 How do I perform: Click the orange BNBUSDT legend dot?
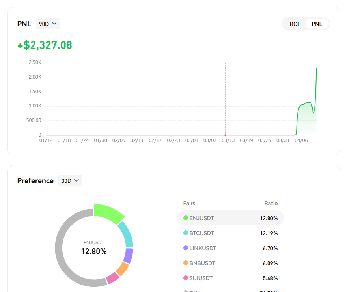point(186,263)
